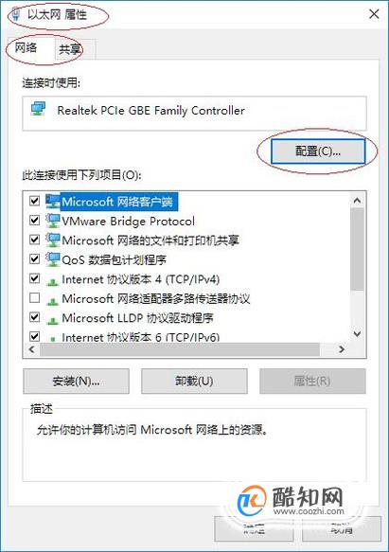
Task: Click the 卸载(U) button
Action: pyautogui.click(x=194, y=381)
